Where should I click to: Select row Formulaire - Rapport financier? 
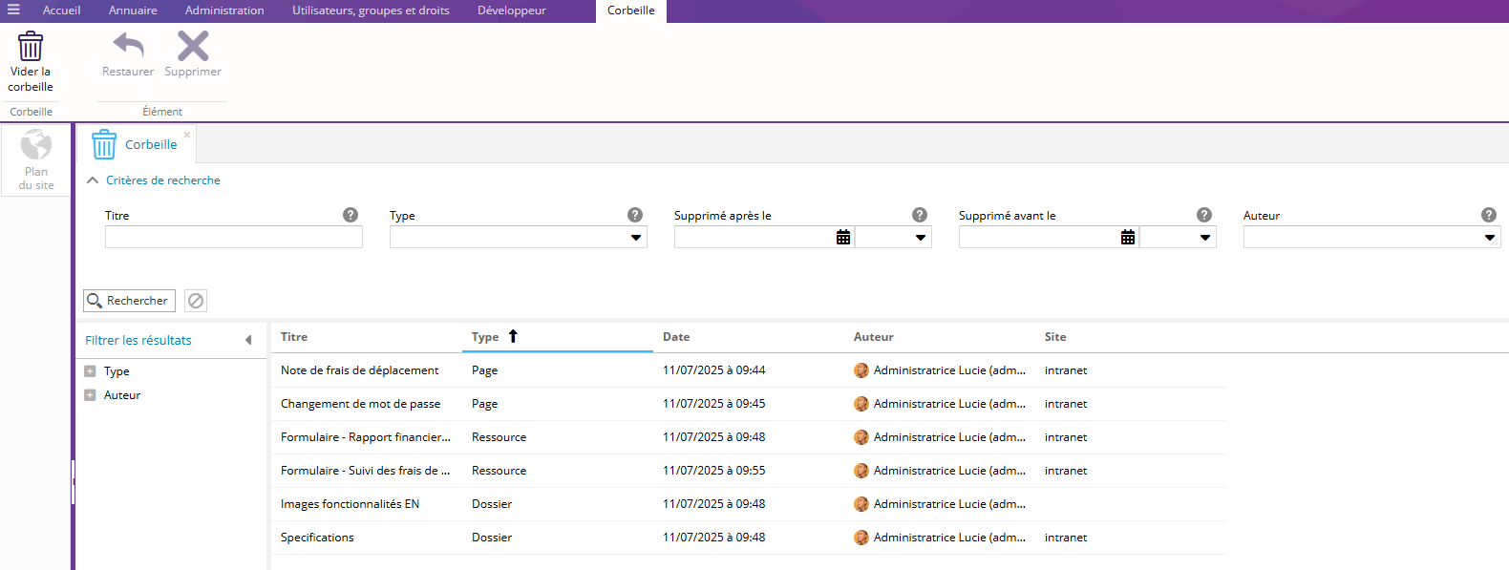coord(749,437)
